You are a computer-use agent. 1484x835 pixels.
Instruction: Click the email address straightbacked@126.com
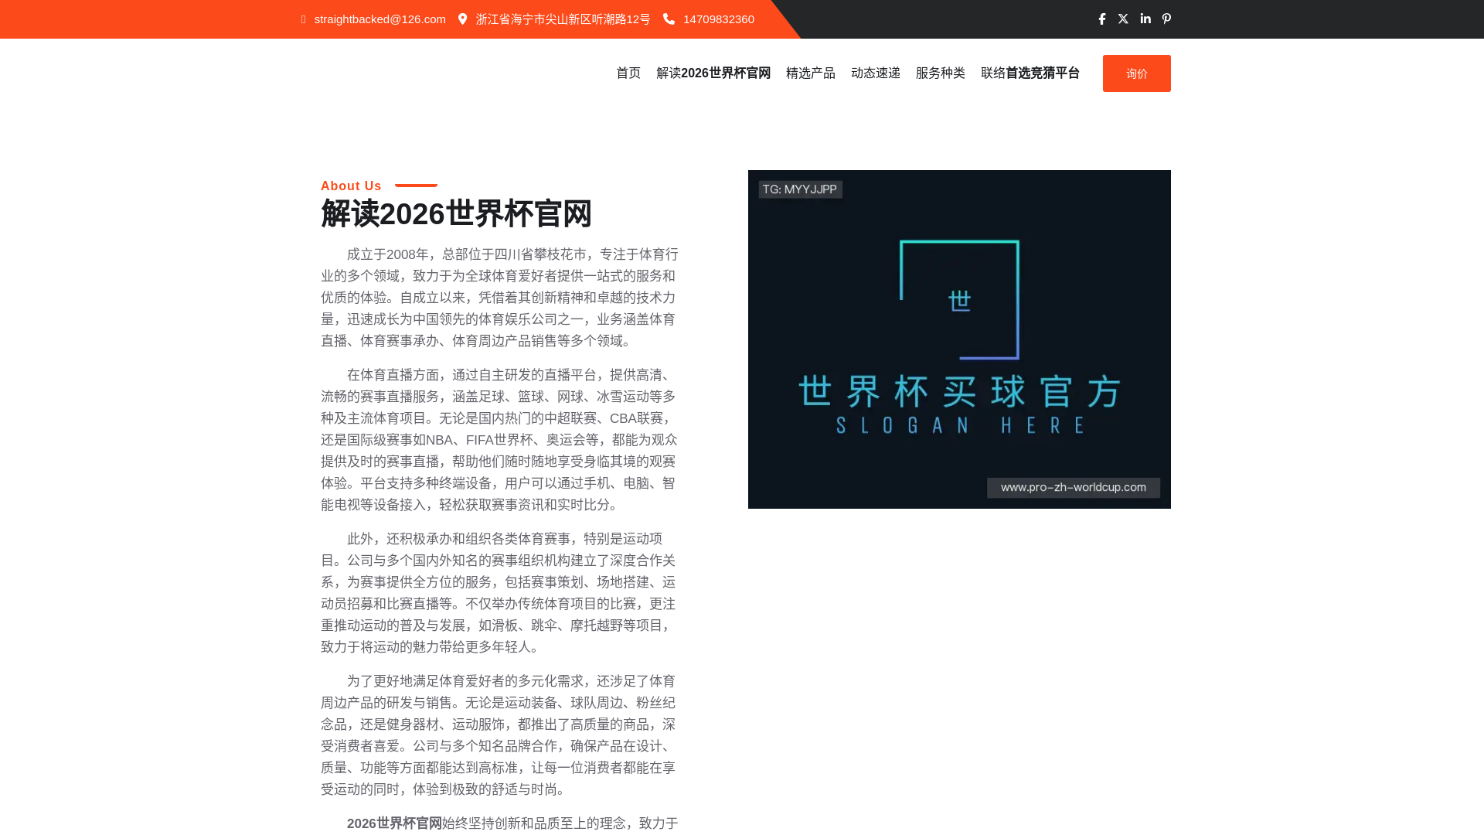(380, 19)
